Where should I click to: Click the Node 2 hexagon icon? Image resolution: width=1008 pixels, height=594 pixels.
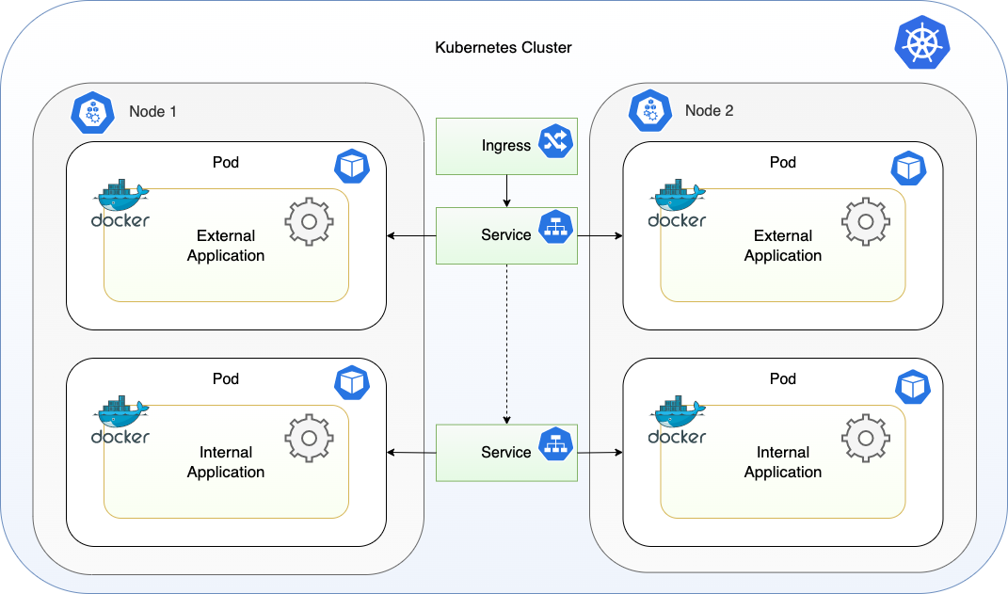650,110
